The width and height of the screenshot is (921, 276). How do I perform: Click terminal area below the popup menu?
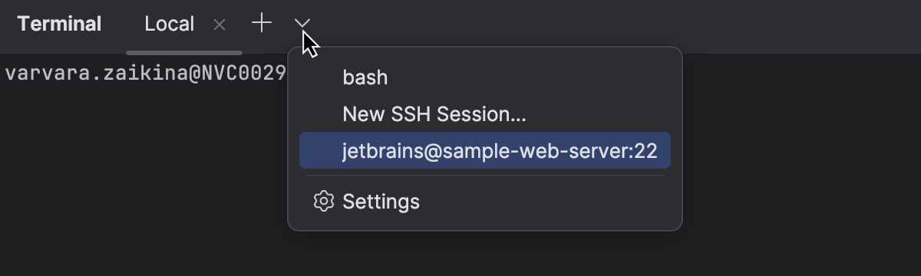pyautogui.click(x=485, y=255)
